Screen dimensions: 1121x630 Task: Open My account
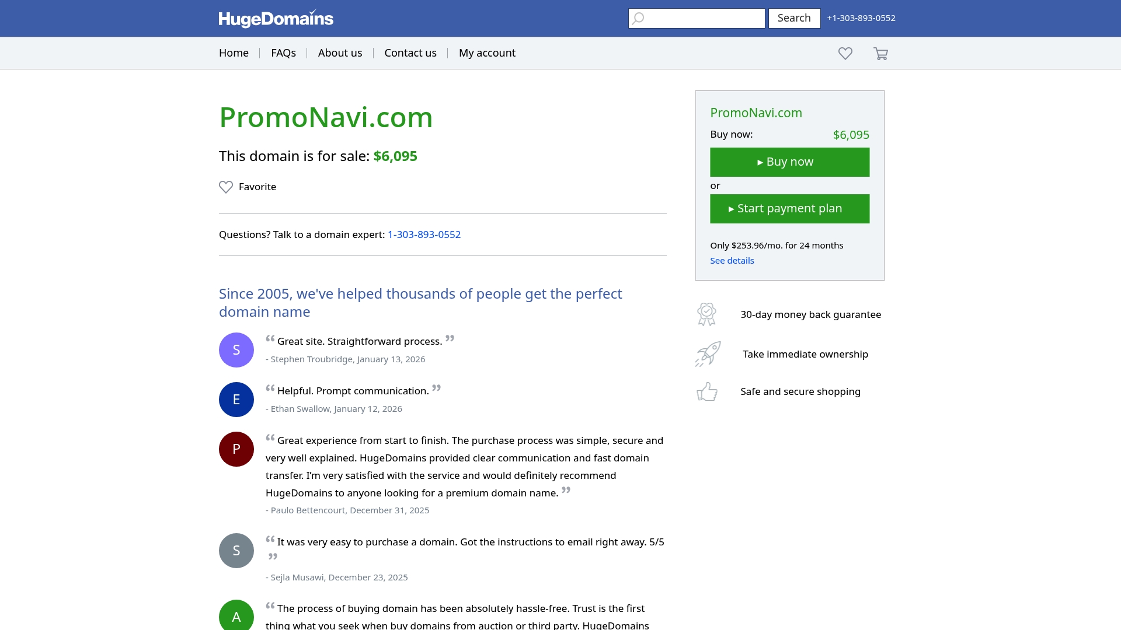487,53
